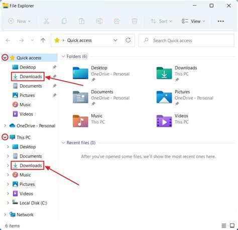This screenshot has width=238, height=230.
Task: Select This PC in navigation pane
Action: [x=20, y=137]
